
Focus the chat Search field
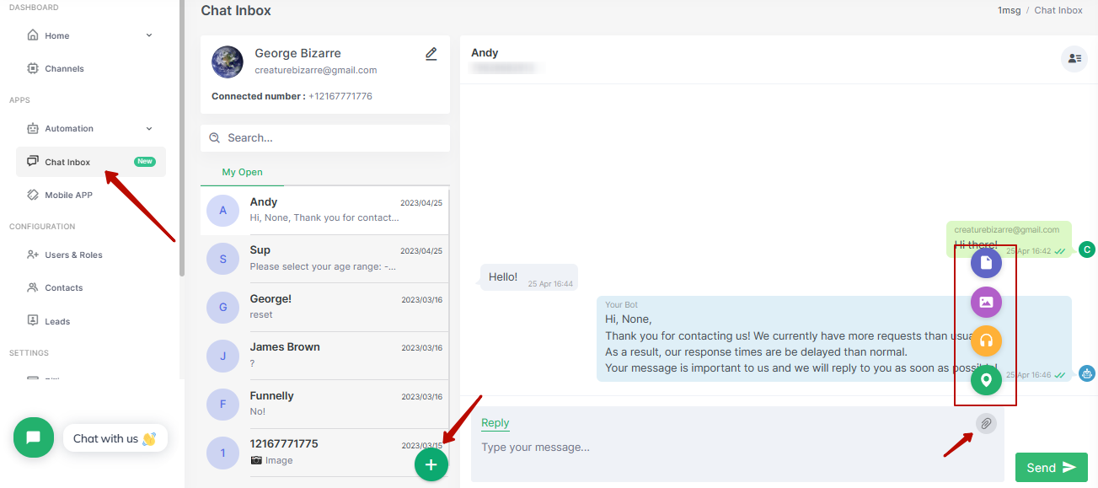click(x=325, y=137)
